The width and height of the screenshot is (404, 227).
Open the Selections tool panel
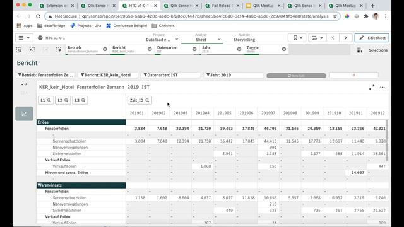coord(372,50)
